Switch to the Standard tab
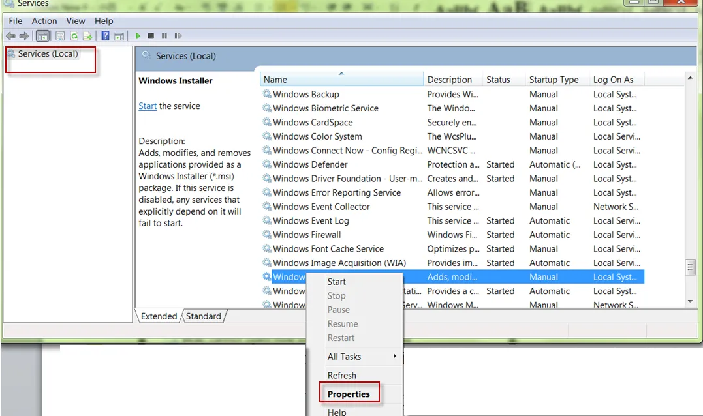 (x=204, y=316)
